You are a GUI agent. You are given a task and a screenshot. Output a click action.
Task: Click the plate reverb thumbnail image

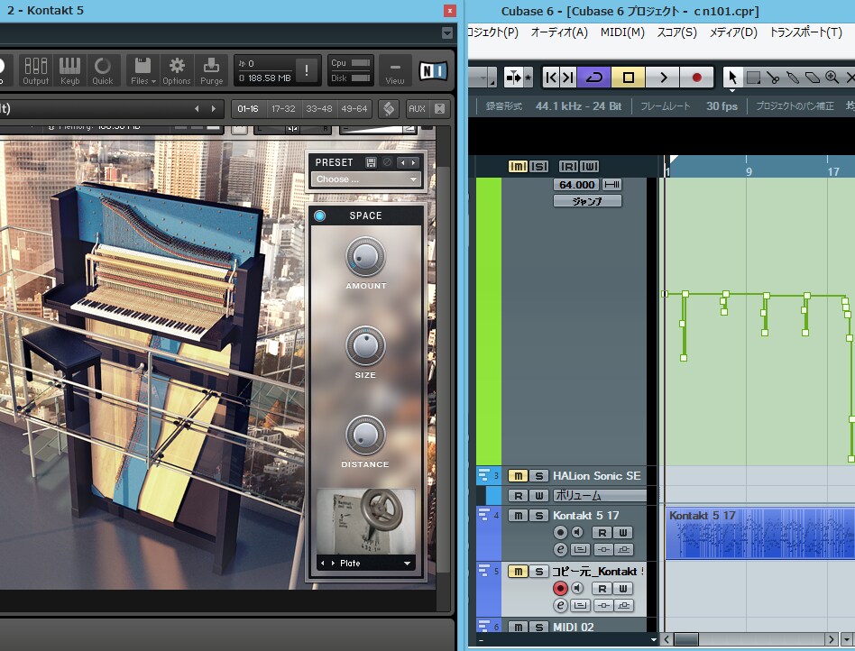366,522
